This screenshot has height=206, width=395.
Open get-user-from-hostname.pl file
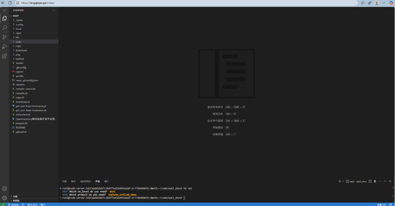click(x=34, y=106)
